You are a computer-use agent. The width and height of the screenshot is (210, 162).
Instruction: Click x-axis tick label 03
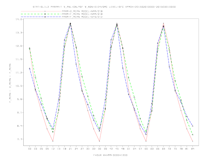(35, 149)
